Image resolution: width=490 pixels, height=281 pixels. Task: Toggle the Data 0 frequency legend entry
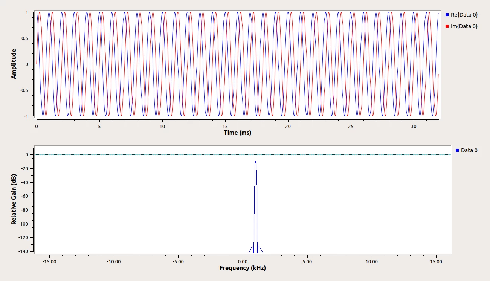466,150
